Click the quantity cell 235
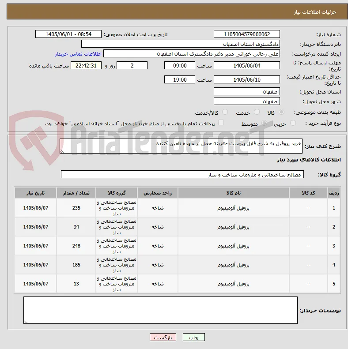Screen dimensions: 348x349 click(x=76, y=208)
